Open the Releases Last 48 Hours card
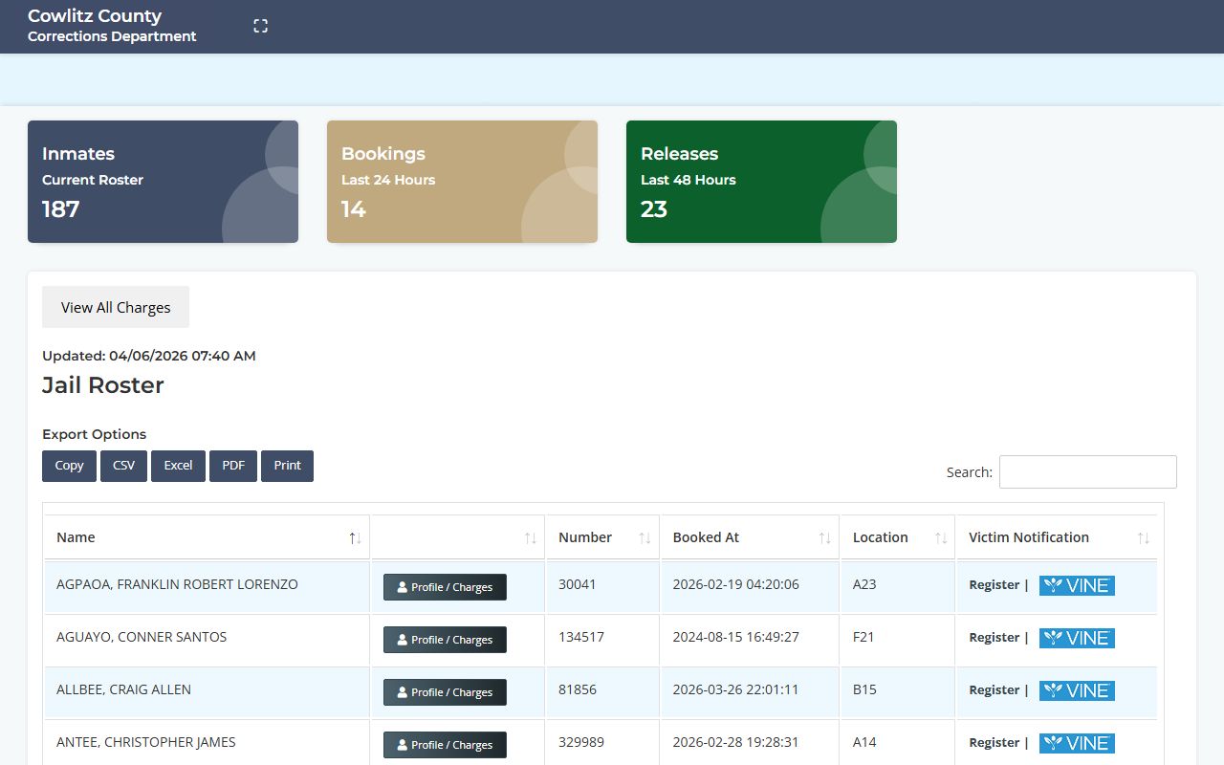 point(761,182)
